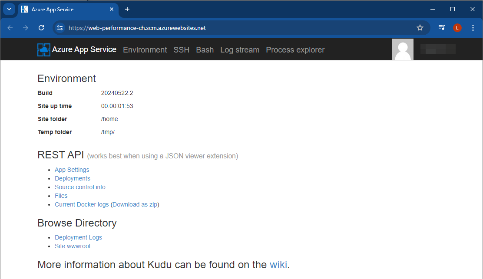Open the Bash console
Screen dimensions: 483x279
click(x=205, y=49)
